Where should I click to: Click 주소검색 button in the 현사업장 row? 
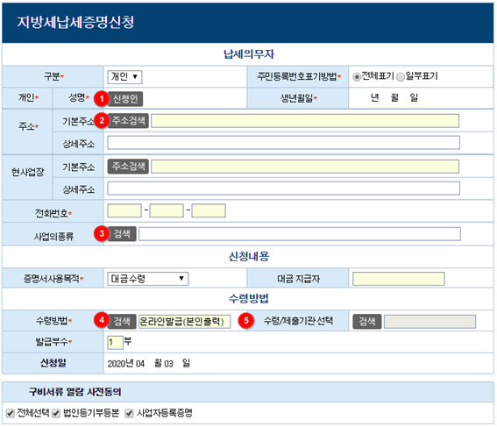[128, 167]
